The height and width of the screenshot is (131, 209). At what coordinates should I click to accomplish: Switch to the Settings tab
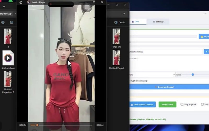click(158, 22)
